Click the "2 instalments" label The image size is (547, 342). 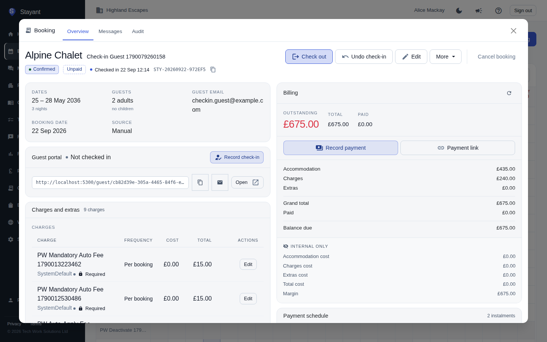click(x=501, y=316)
